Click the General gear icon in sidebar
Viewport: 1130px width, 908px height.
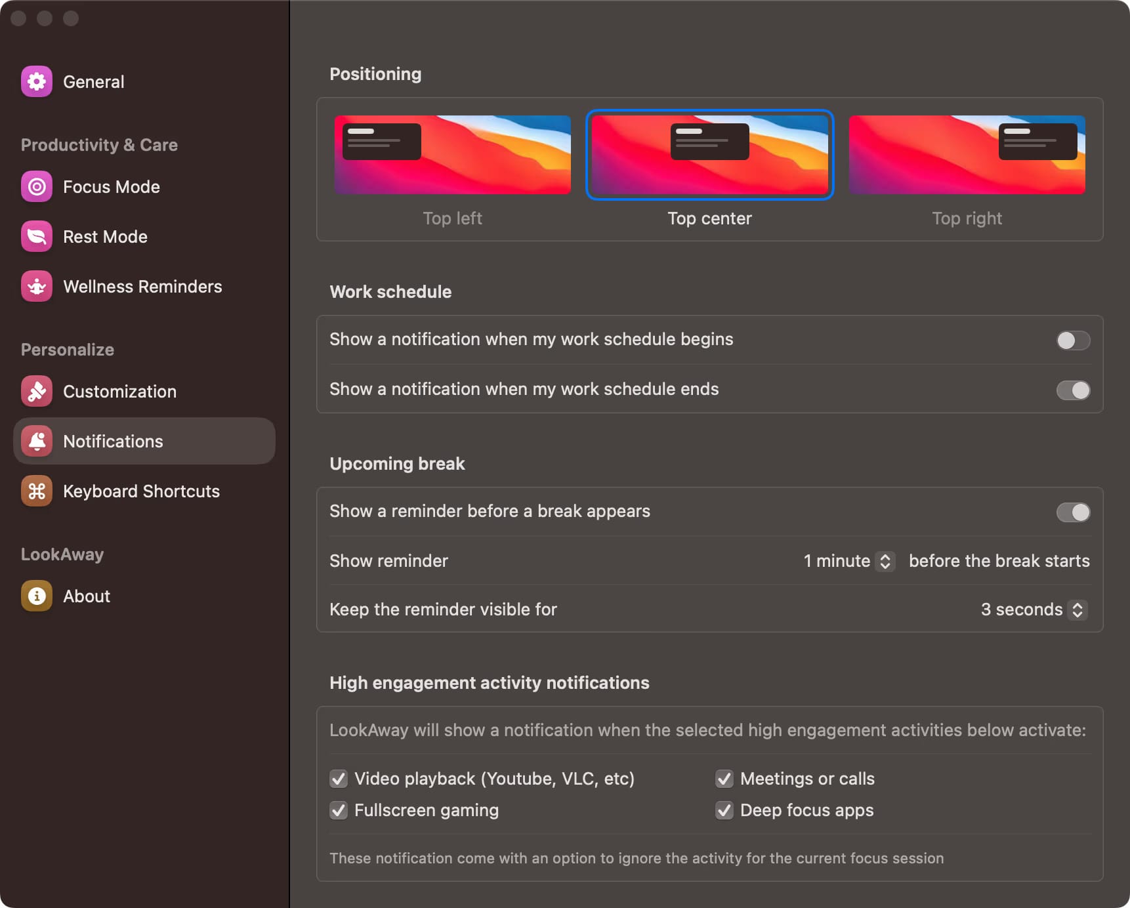pos(37,81)
